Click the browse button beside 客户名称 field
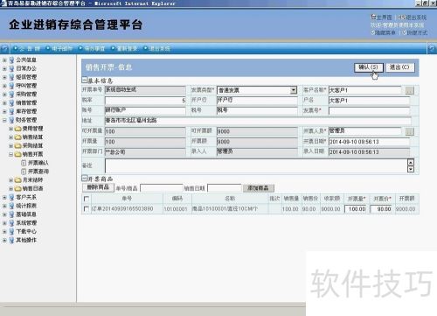This screenshot has height=316, width=437. point(410,90)
